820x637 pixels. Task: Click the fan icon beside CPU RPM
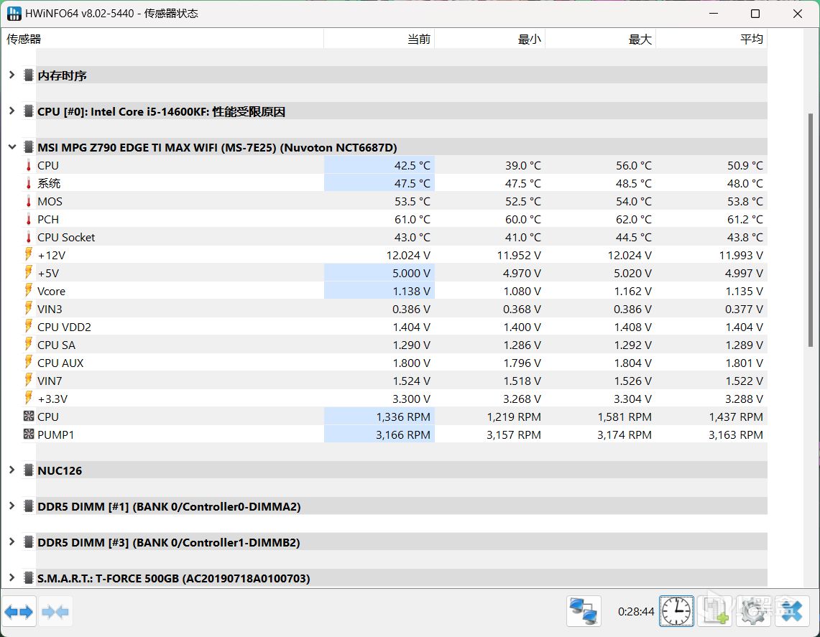[29, 417]
